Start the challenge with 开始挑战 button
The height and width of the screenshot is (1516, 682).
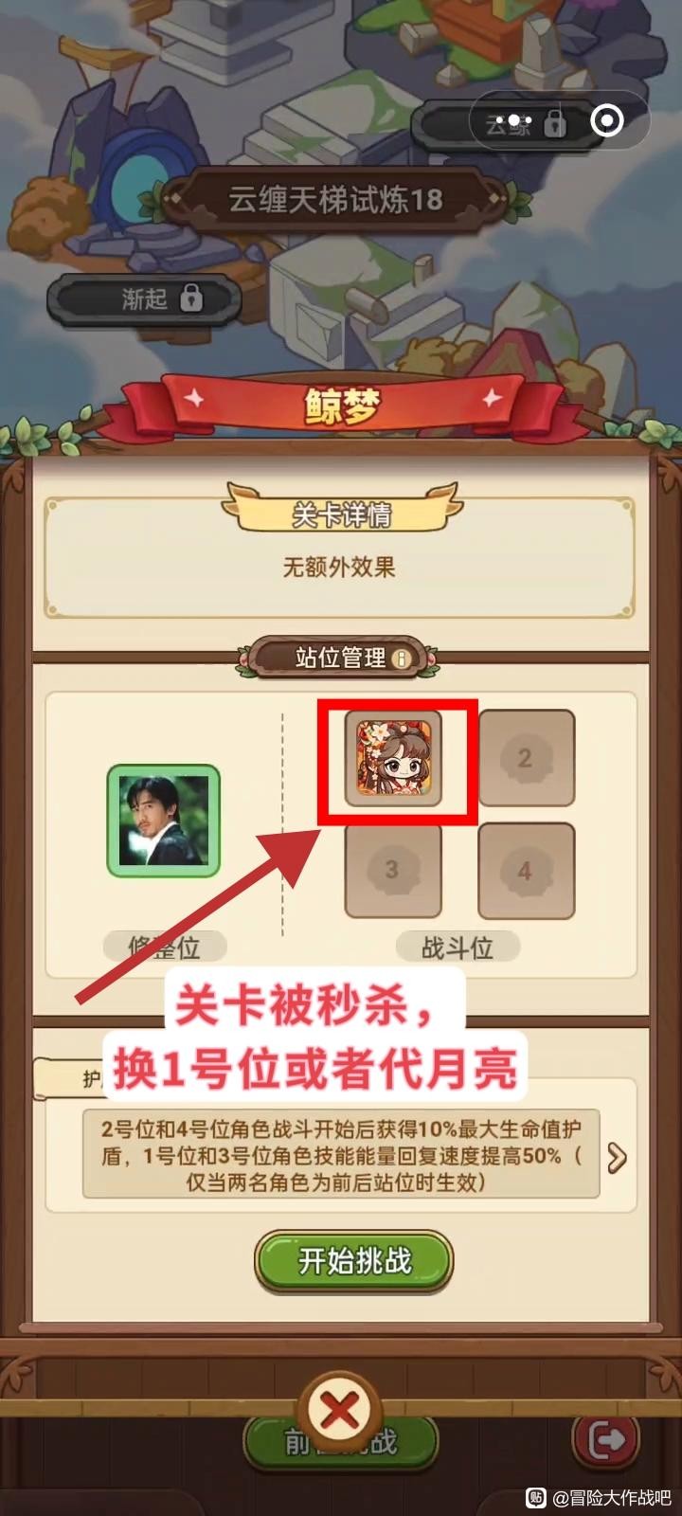354,1261
